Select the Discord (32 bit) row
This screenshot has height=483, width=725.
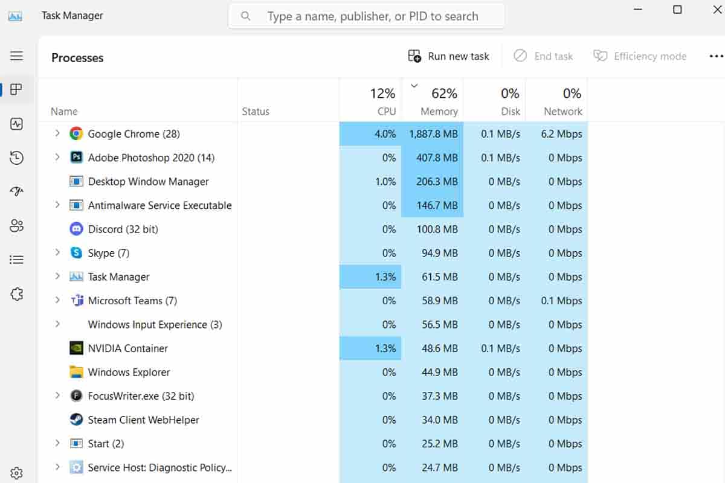pyautogui.click(x=313, y=229)
